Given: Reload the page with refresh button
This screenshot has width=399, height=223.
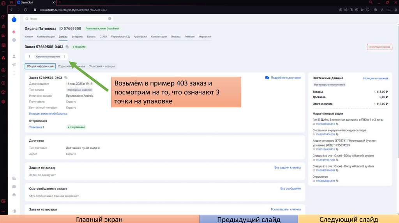Looking at the screenshot, I should 25,10.
